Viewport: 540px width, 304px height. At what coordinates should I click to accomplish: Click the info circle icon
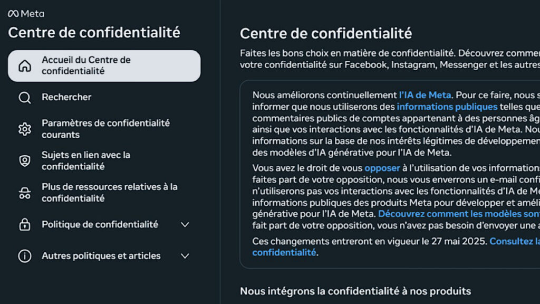pos(25,256)
